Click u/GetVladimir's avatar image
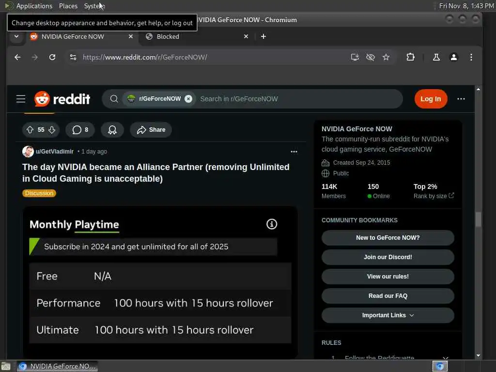 pos(28,152)
